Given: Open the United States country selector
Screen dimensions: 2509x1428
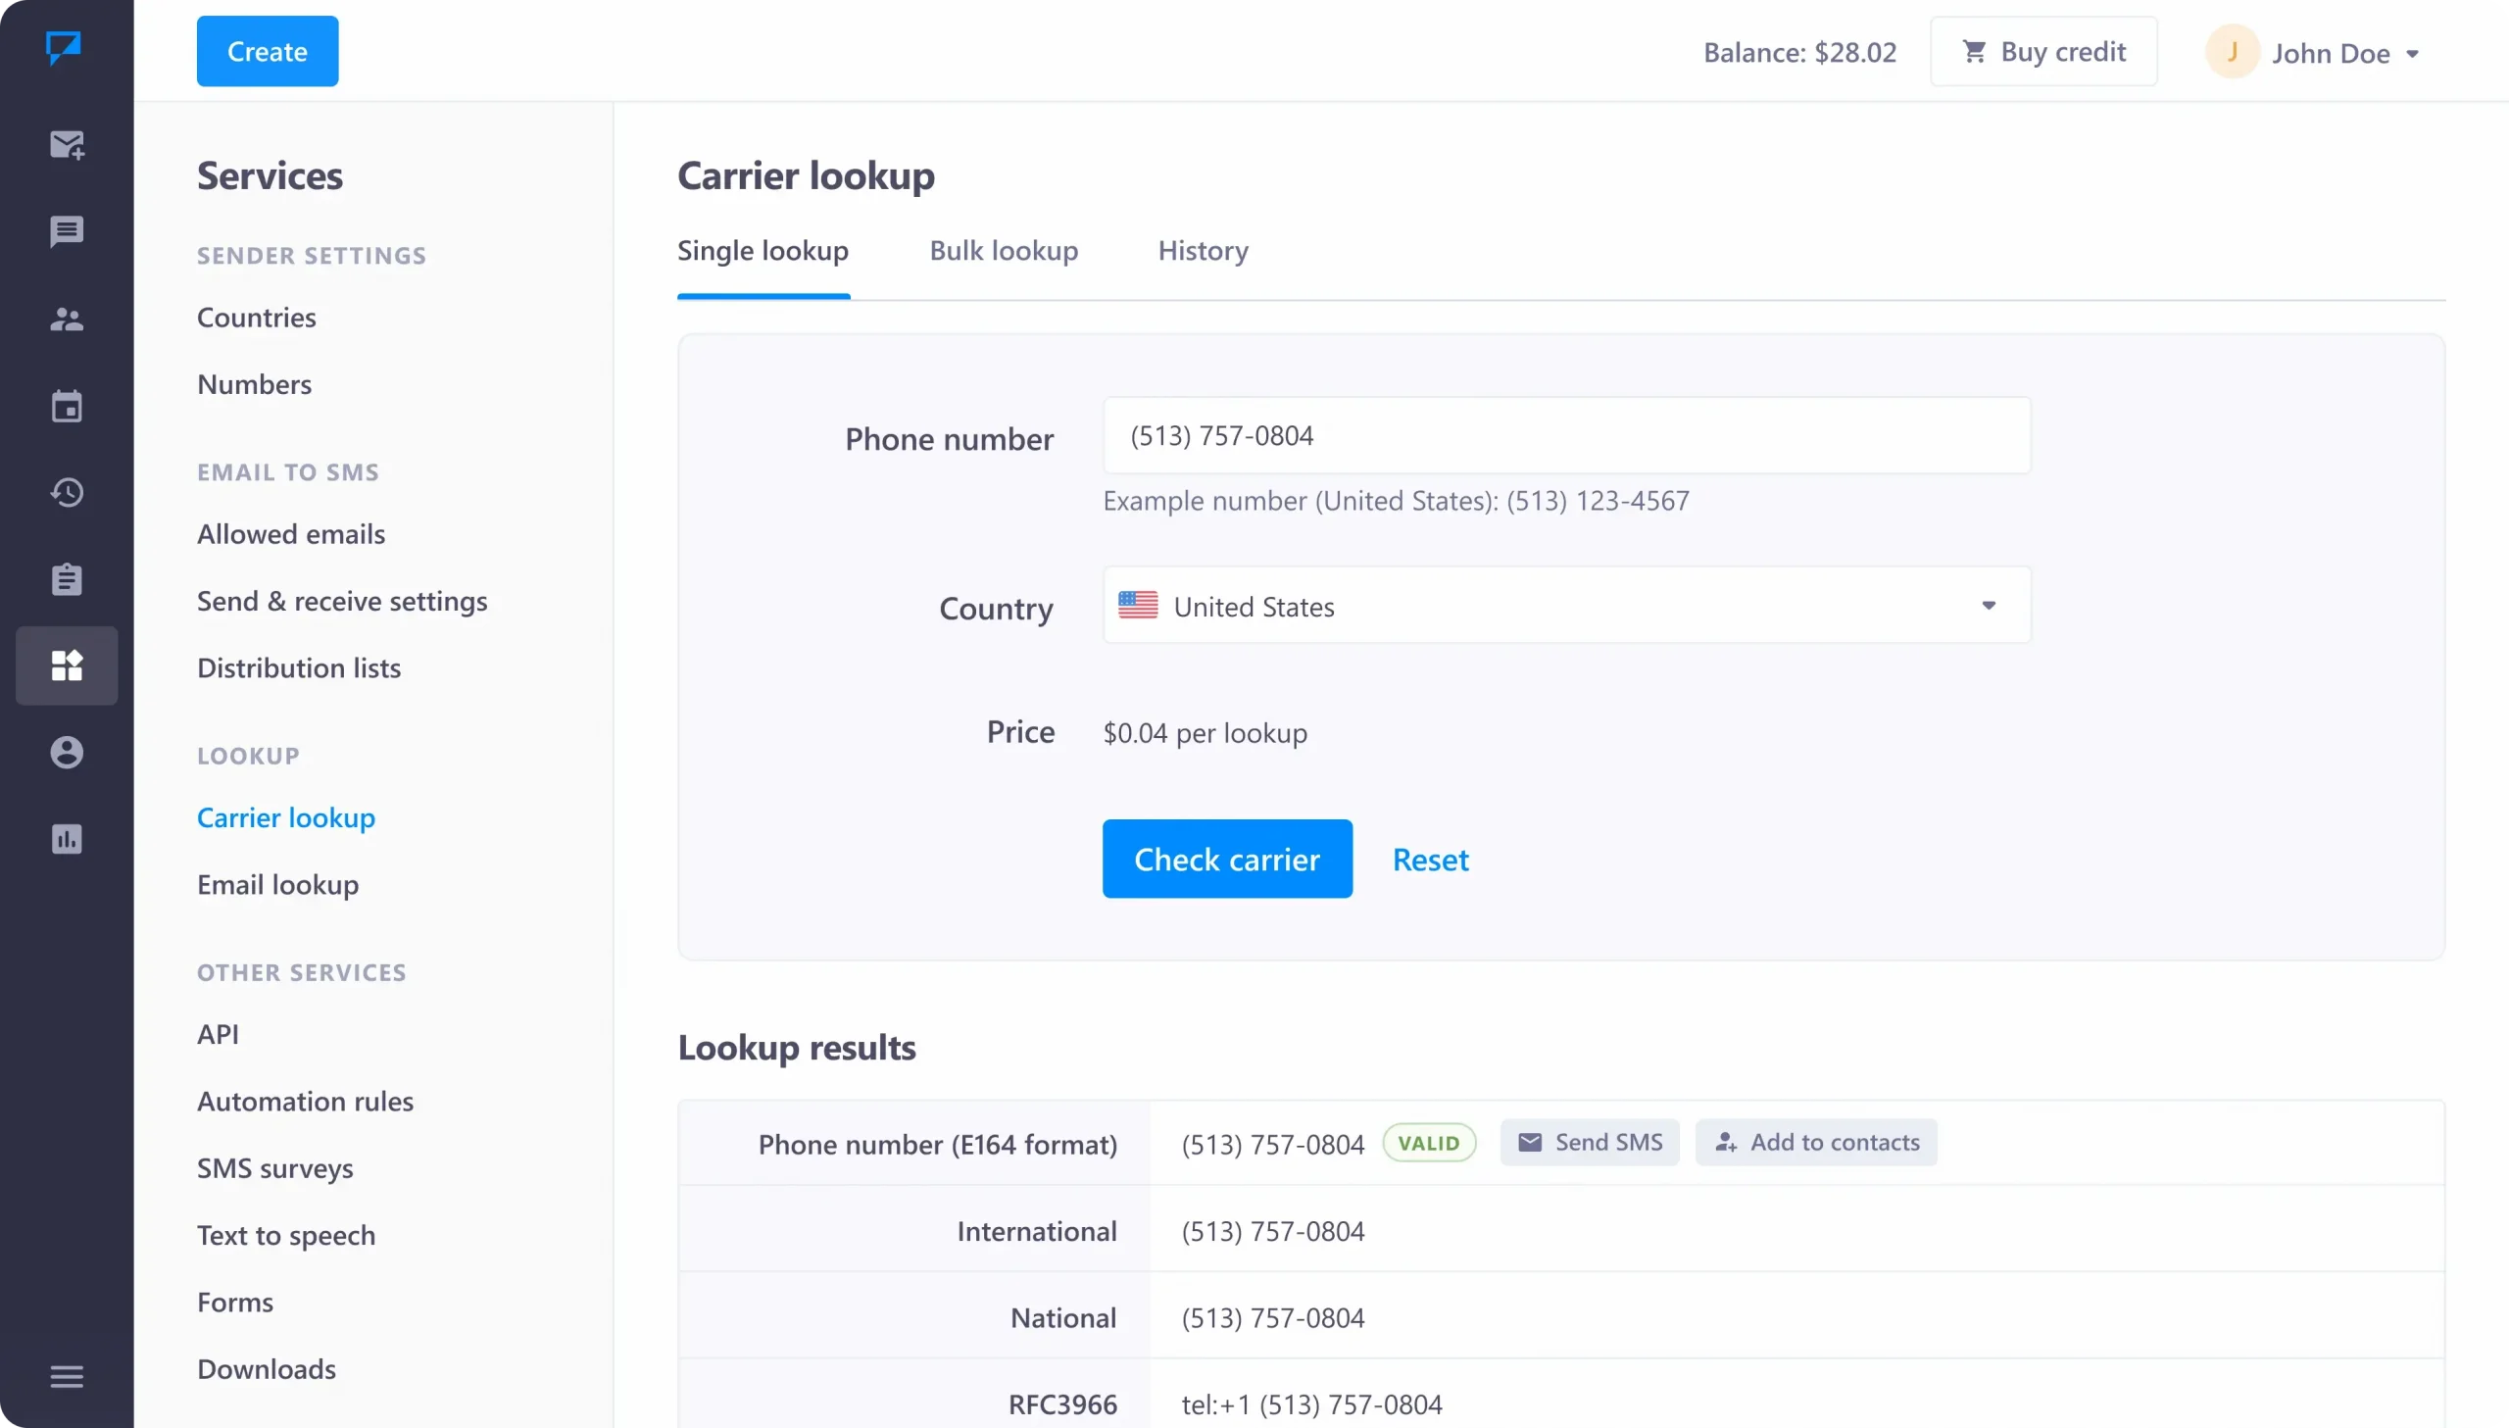Looking at the screenshot, I should [1567, 605].
